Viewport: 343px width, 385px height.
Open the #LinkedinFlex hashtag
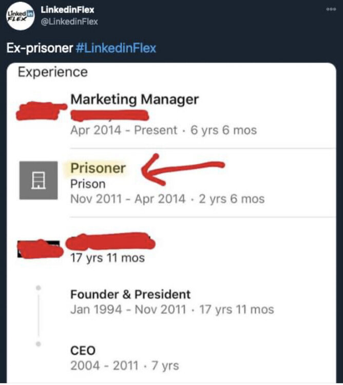pyautogui.click(x=116, y=49)
